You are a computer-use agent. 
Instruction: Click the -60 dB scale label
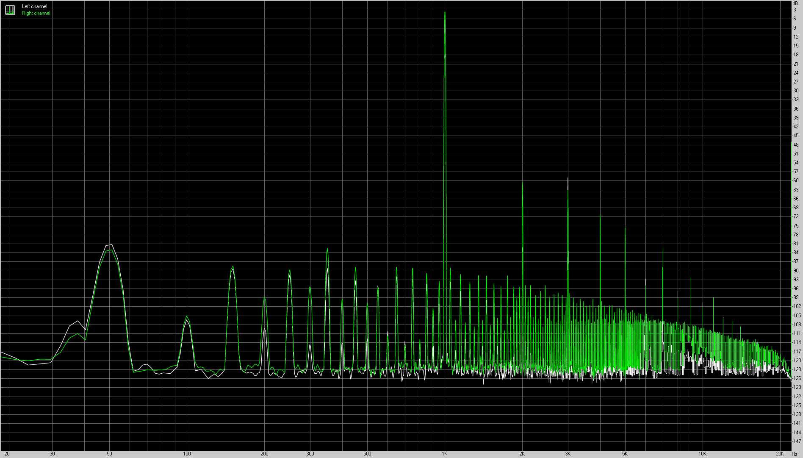pyautogui.click(x=796, y=180)
